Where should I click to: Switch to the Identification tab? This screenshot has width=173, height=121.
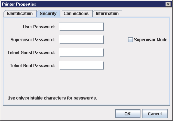[20, 14]
